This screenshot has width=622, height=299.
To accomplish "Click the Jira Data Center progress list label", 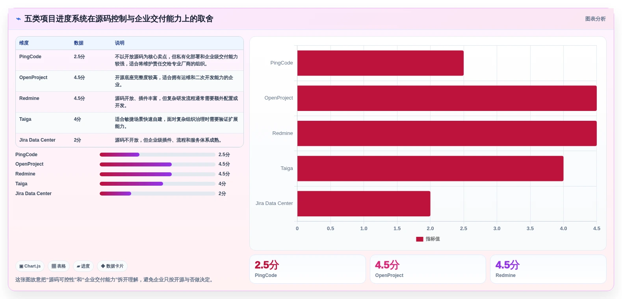I will pos(33,194).
